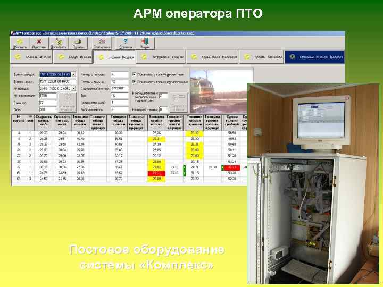
Task: Expand the '№ поезда' dropdown arrow
Action: click(74, 88)
